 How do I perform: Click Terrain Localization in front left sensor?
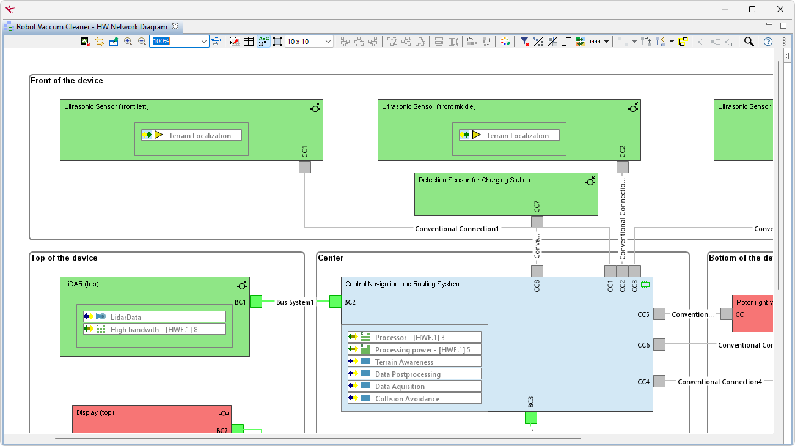click(192, 135)
